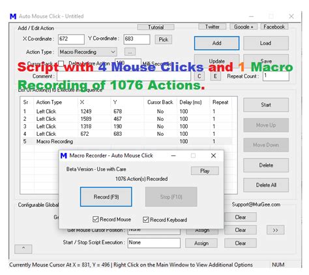Viewport: 309px width, 275px height.
Task: Click Record (F9) button
Action: click(x=106, y=197)
